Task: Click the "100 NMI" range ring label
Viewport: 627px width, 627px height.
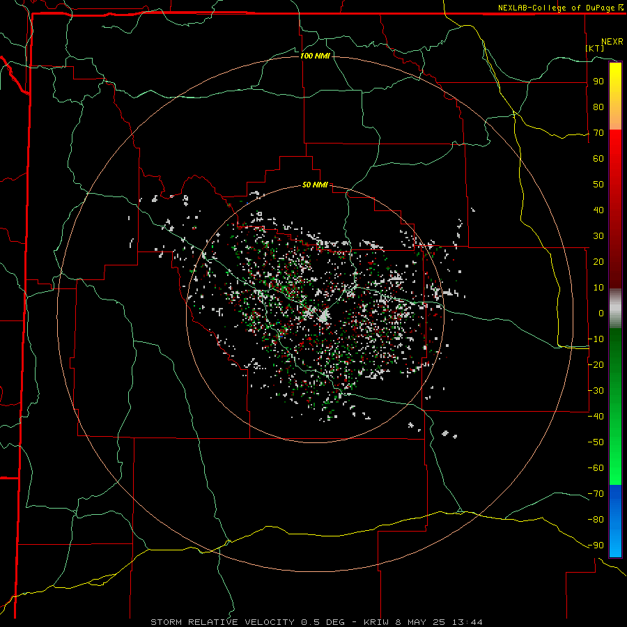Action: [x=315, y=56]
